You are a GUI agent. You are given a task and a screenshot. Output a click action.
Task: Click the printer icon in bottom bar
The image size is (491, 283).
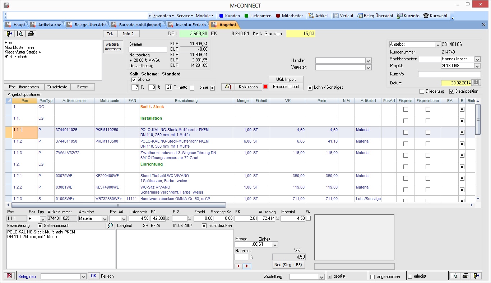(465, 276)
